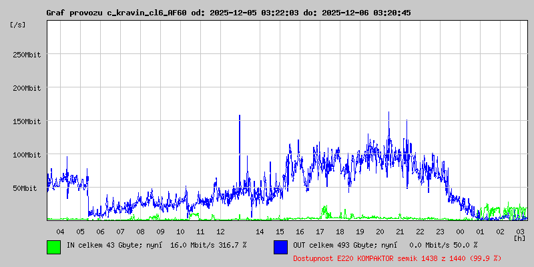Select the 00 midnight mark on the time axis
The width and height of the screenshot is (534, 267).
point(460,231)
